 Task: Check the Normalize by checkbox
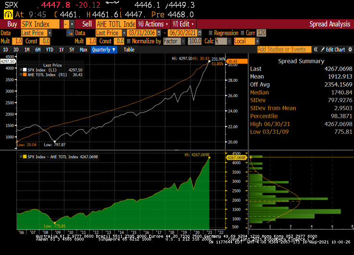pos(127,41)
